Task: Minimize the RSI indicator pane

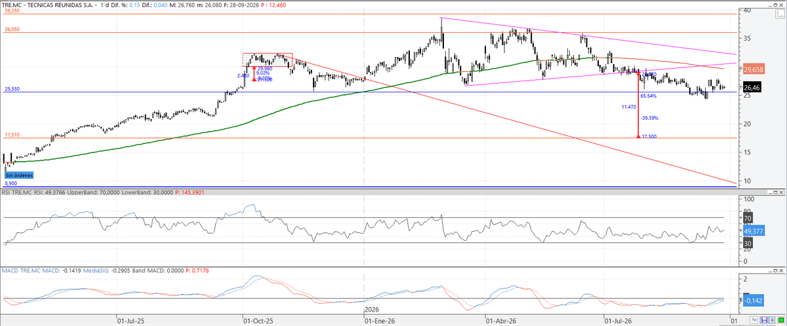Action: tap(770, 192)
